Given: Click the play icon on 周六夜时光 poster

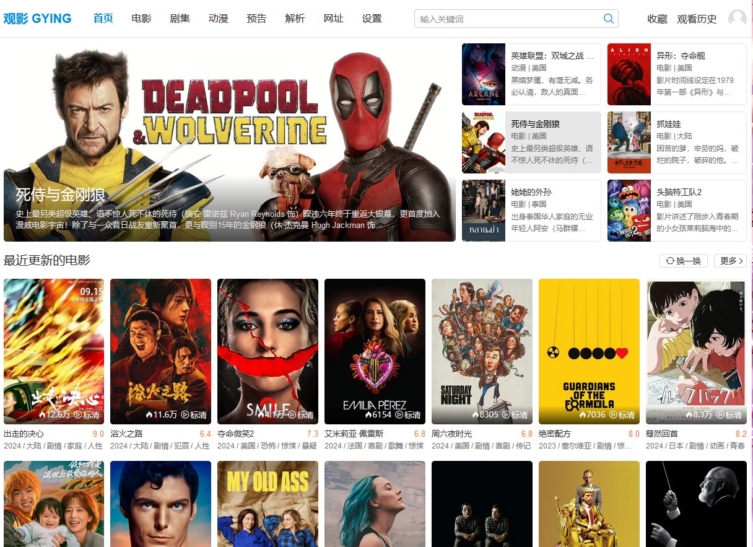Looking at the screenshot, I should pos(507,414).
